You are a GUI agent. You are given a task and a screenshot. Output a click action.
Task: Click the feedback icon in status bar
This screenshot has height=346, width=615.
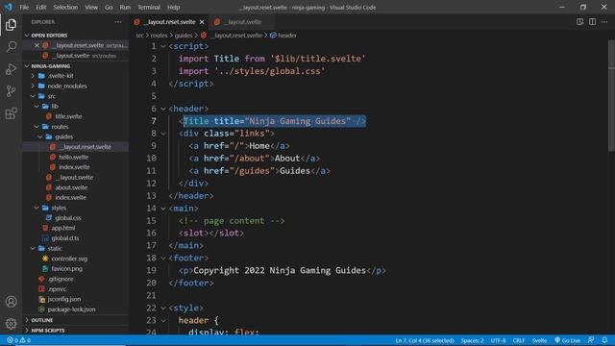tap(591, 340)
